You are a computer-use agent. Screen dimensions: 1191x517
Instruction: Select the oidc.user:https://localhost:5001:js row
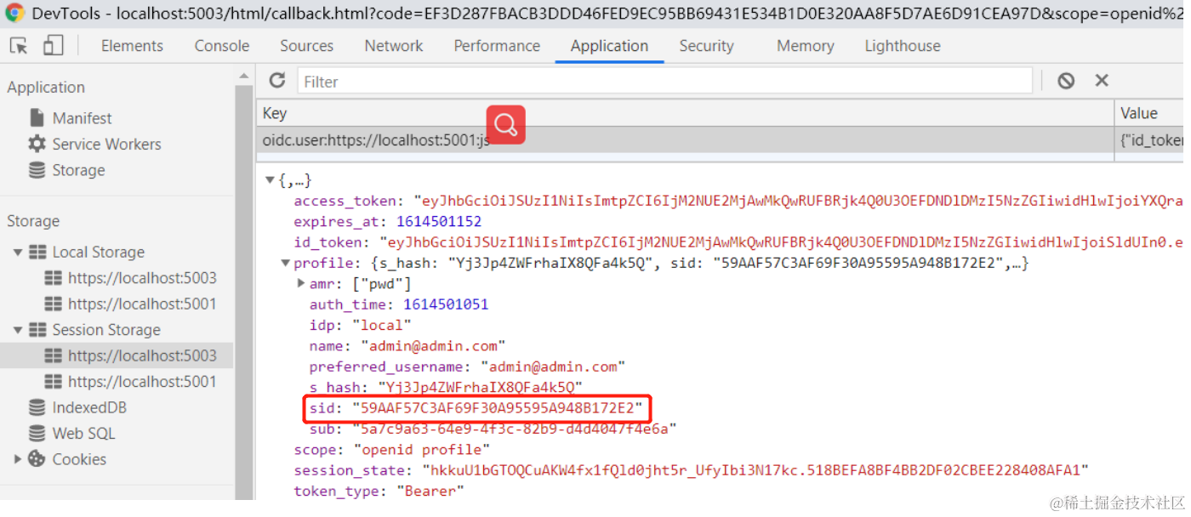point(685,140)
